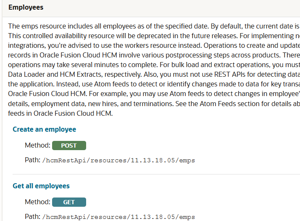This screenshot has width=300, height=221.
Task: Click the divider line above Get all employees
Action: 155,174
